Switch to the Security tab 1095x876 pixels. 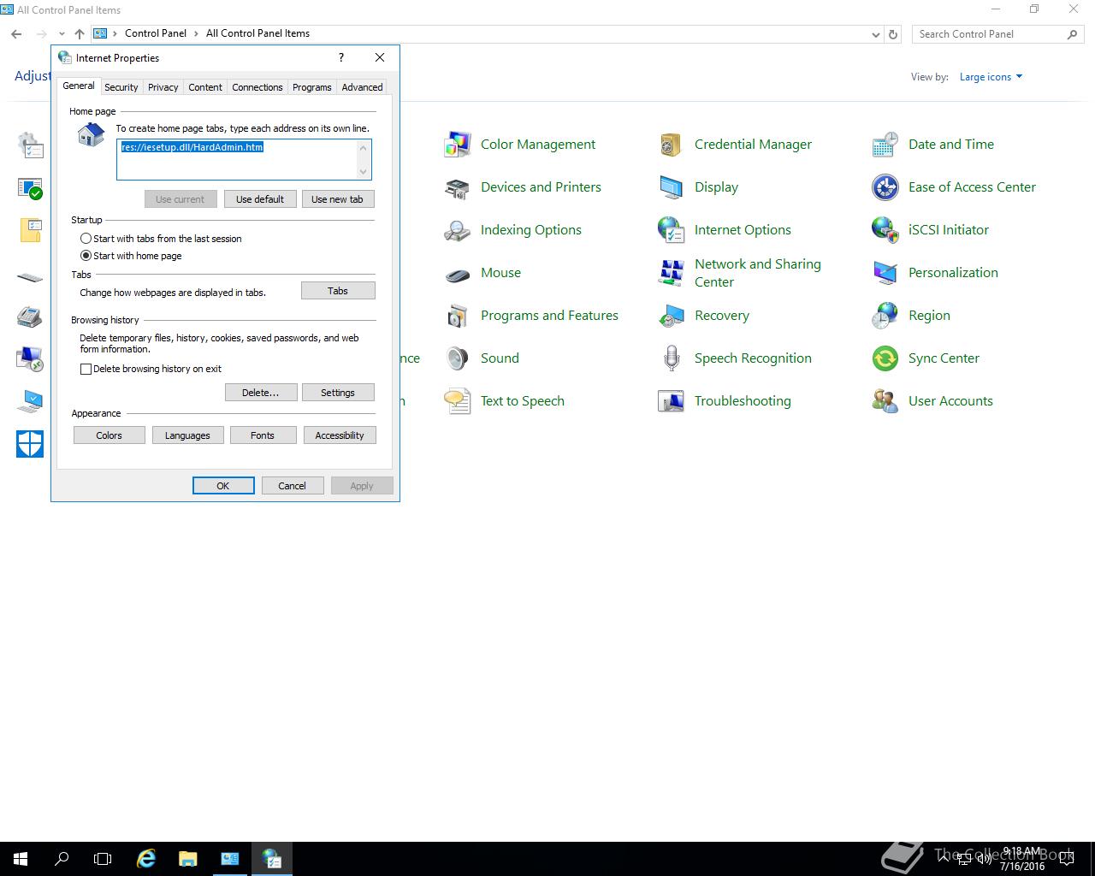121,87
